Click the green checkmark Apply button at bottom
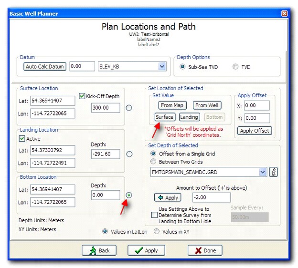 point(146,250)
